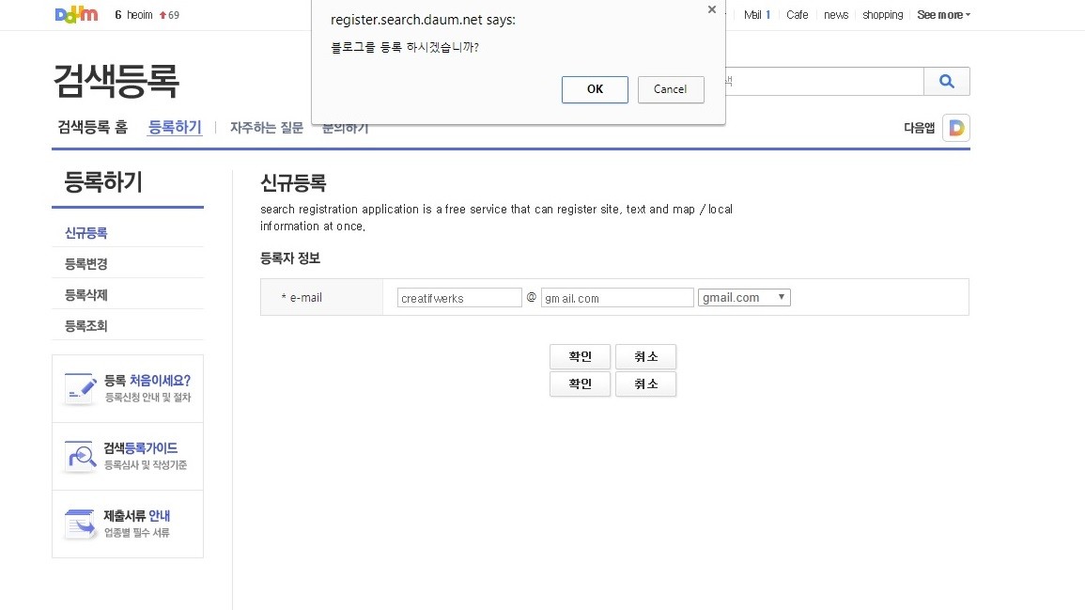Close the blog registration dialog

(x=711, y=9)
